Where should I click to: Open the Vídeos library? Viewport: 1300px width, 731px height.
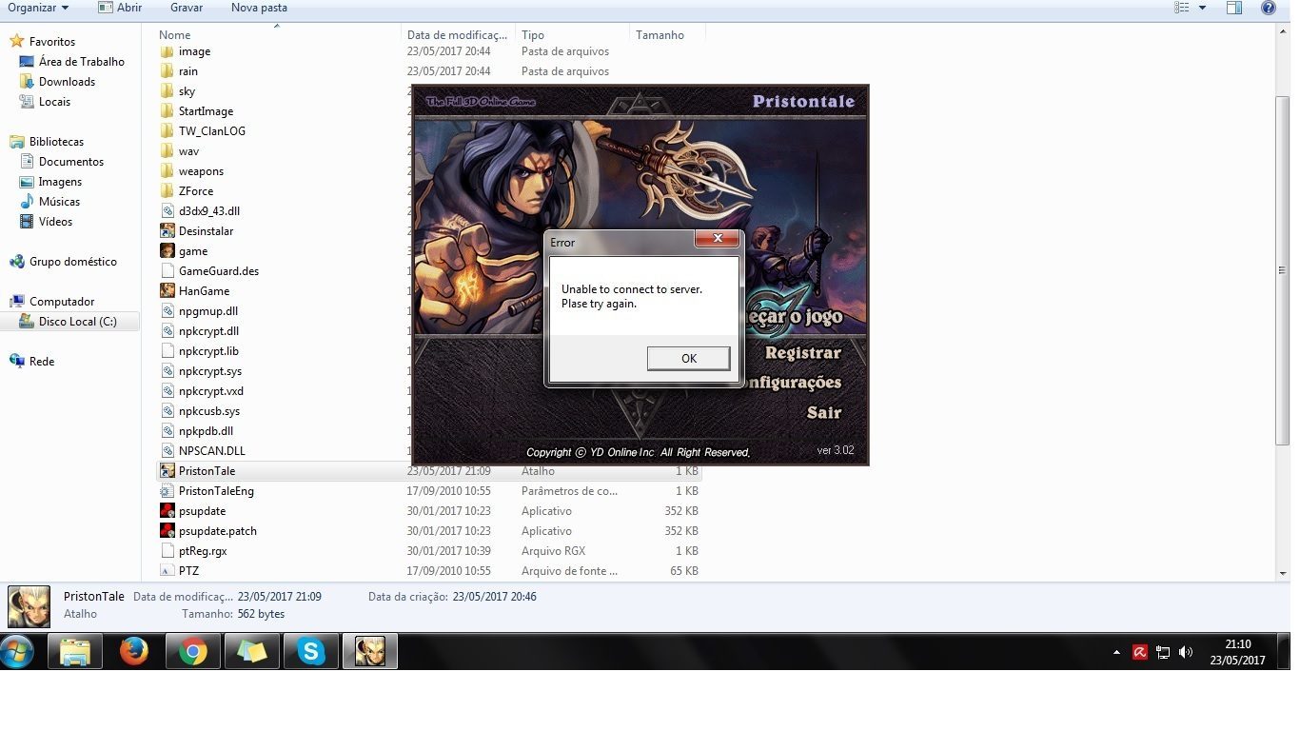55,222
